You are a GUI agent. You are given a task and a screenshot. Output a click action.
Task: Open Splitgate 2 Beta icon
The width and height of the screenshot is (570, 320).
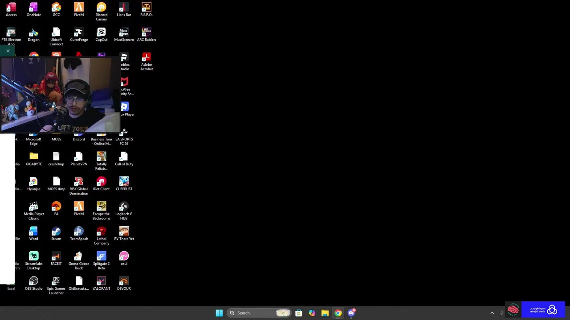pos(101,260)
